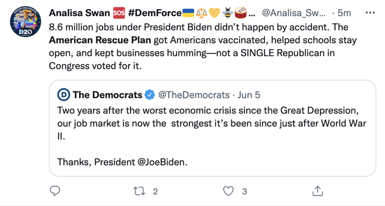
Task: Like the tweet with the heart icon
Action: tap(228, 191)
